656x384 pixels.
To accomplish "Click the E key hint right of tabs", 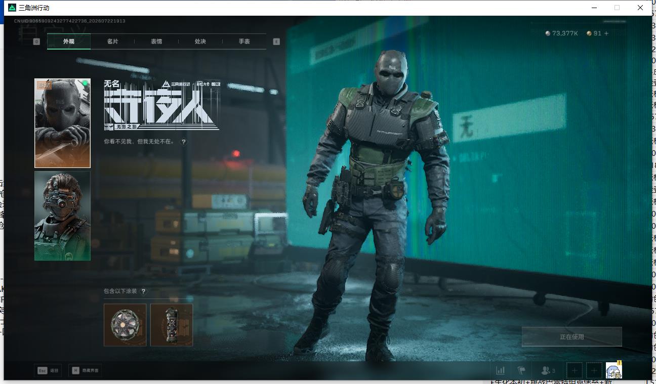I will (276, 41).
